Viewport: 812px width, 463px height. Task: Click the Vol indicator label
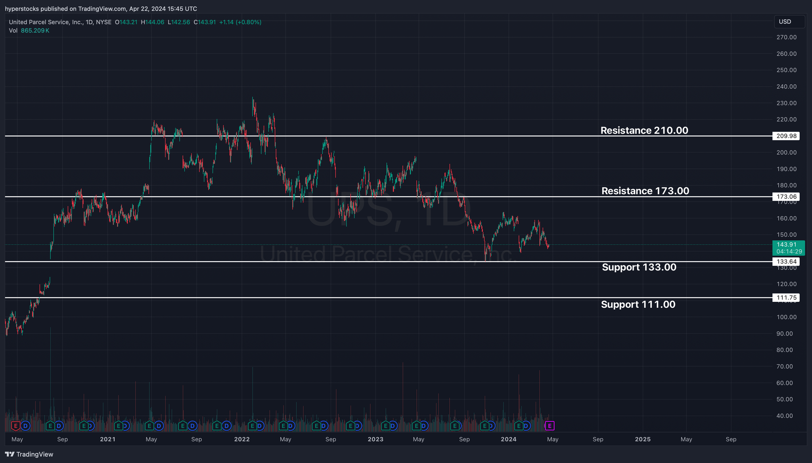pos(13,30)
